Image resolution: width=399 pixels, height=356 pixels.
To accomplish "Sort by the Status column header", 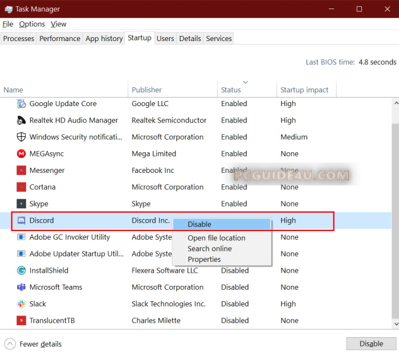I will (x=231, y=90).
